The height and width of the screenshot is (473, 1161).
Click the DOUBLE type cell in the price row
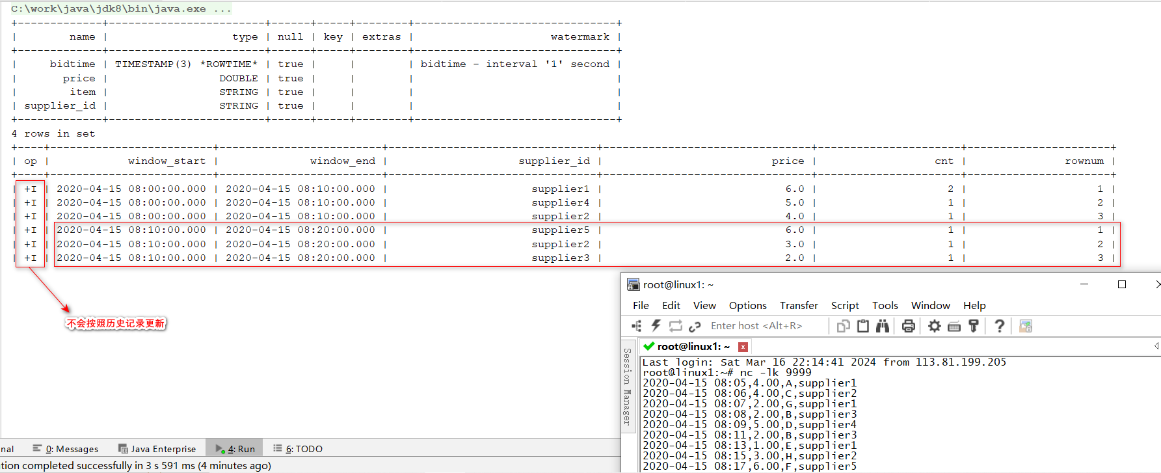(239, 79)
